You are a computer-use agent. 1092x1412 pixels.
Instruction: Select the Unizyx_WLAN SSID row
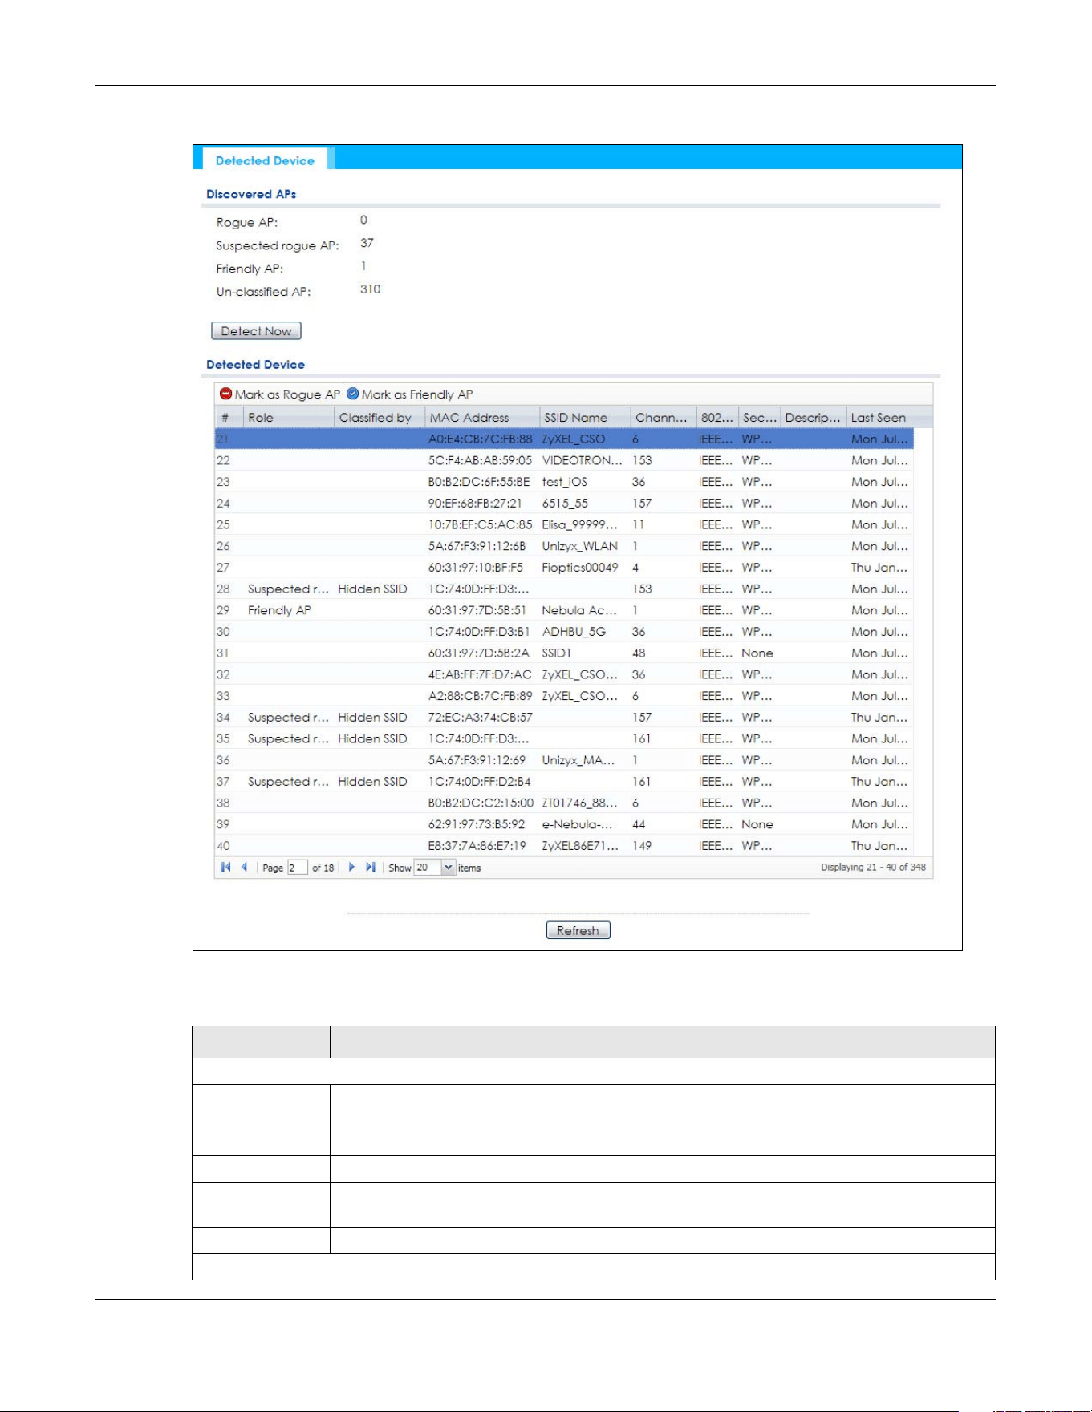tap(564, 546)
